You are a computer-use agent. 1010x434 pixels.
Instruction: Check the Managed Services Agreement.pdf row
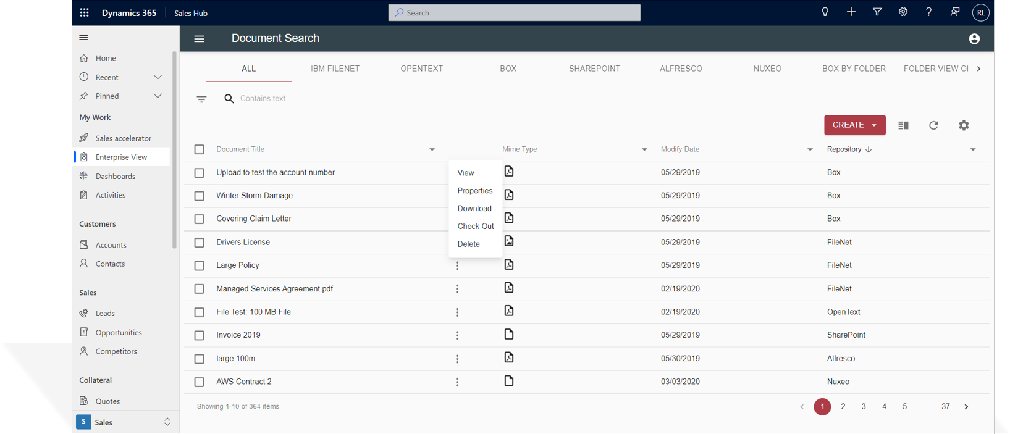coord(199,289)
